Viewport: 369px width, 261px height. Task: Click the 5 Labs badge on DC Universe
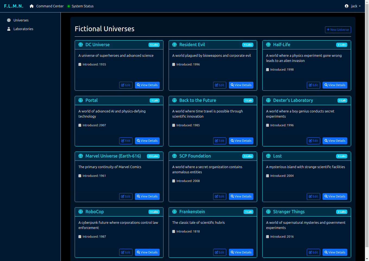[x=154, y=45]
